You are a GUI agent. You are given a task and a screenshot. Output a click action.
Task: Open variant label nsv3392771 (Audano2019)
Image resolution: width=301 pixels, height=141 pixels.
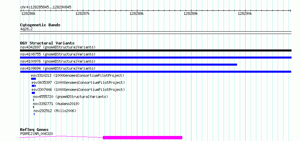point(56,104)
